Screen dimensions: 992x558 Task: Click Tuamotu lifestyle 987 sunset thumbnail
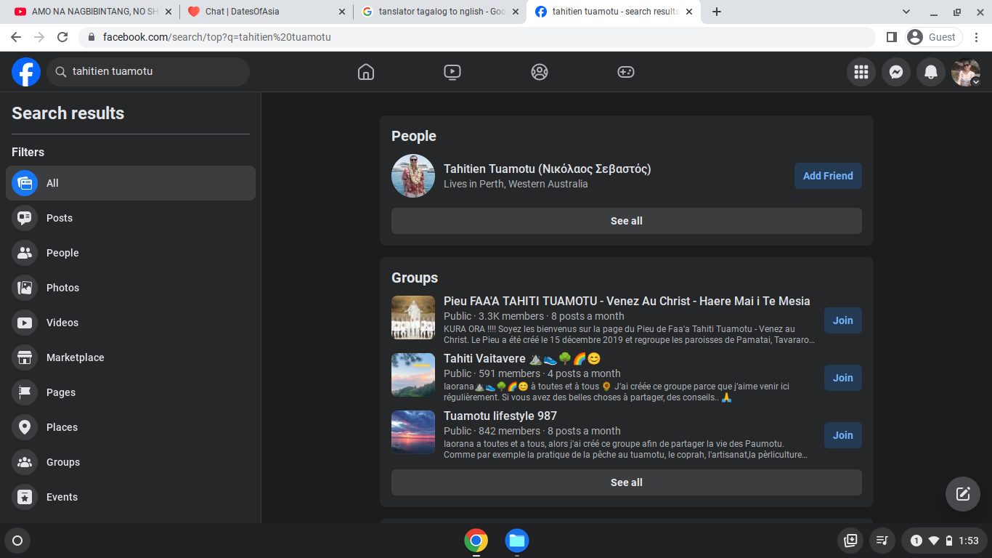point(413,432)
